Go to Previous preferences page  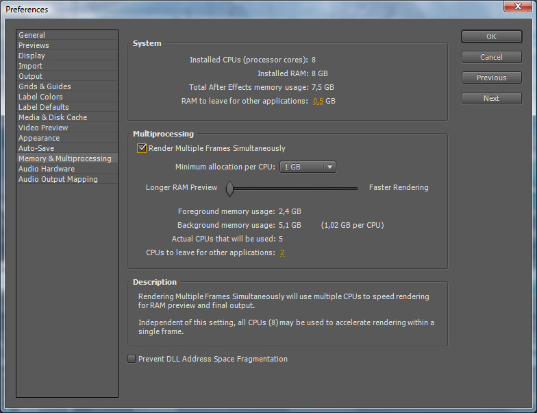[491, 78]
